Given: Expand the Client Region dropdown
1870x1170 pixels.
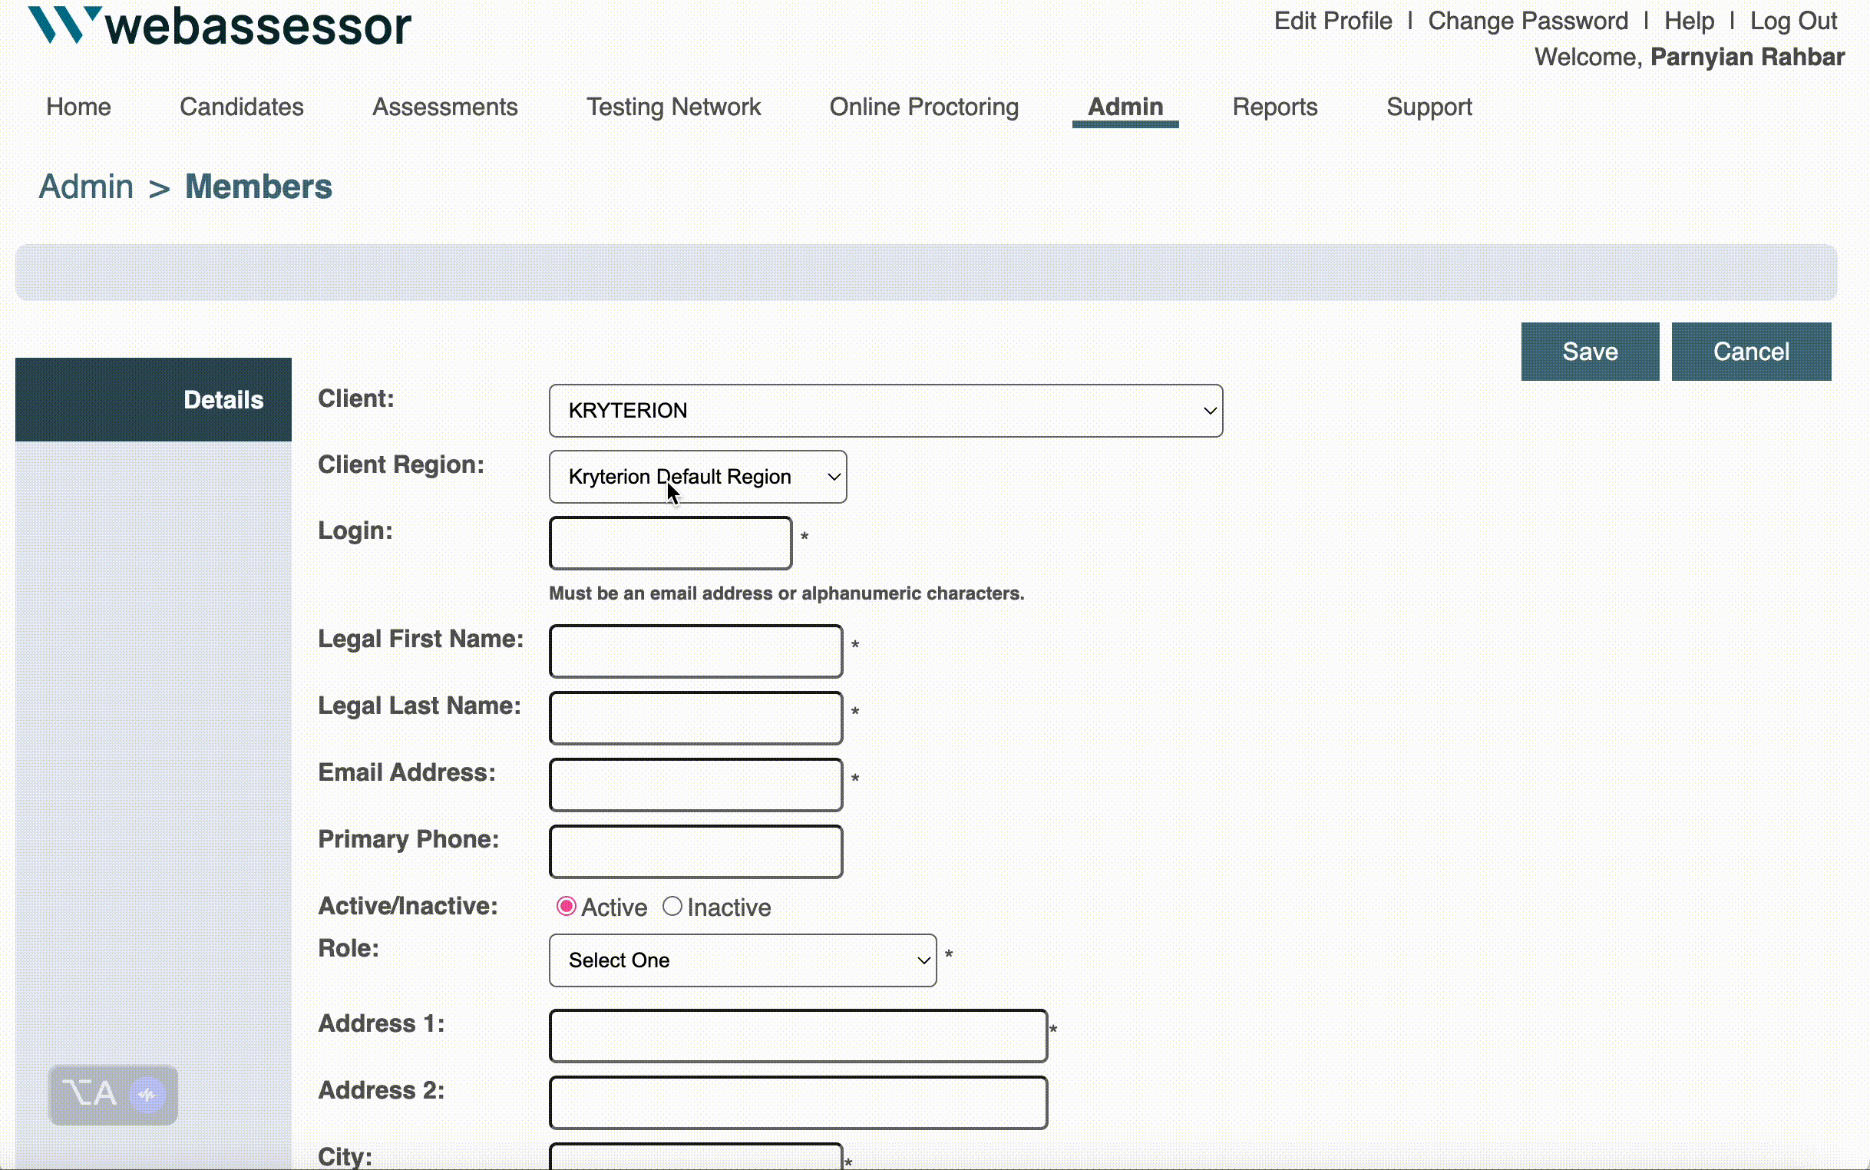Looking at the screenshot, I should point(697,477).
